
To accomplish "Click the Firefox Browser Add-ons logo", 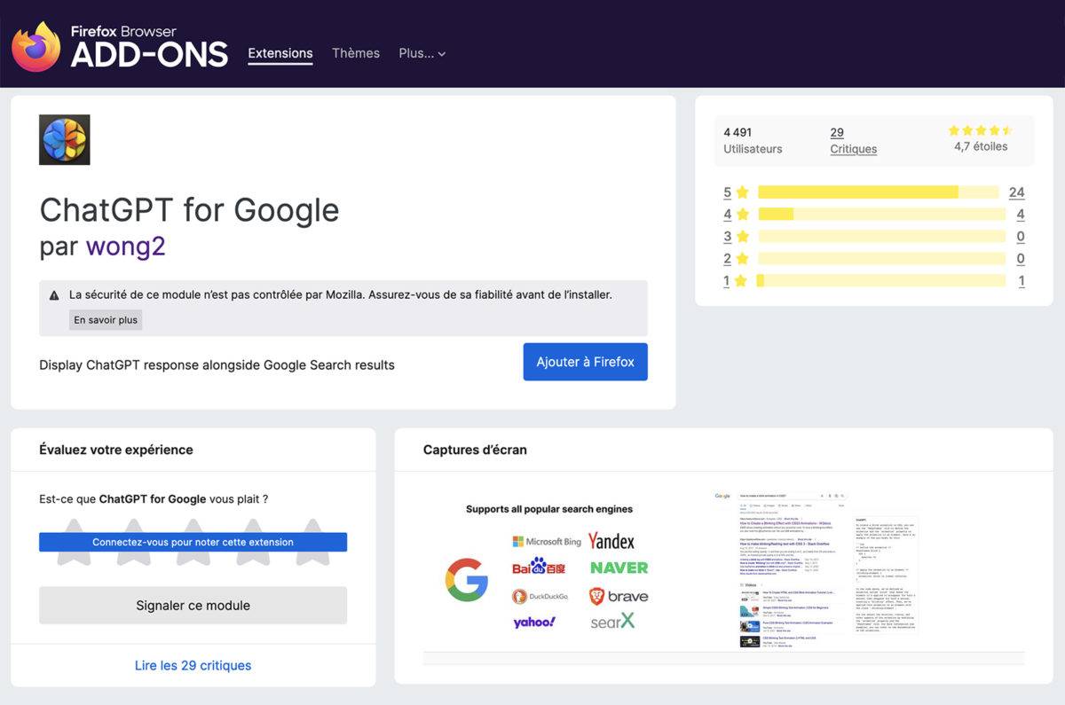I will tap(120, 47).
